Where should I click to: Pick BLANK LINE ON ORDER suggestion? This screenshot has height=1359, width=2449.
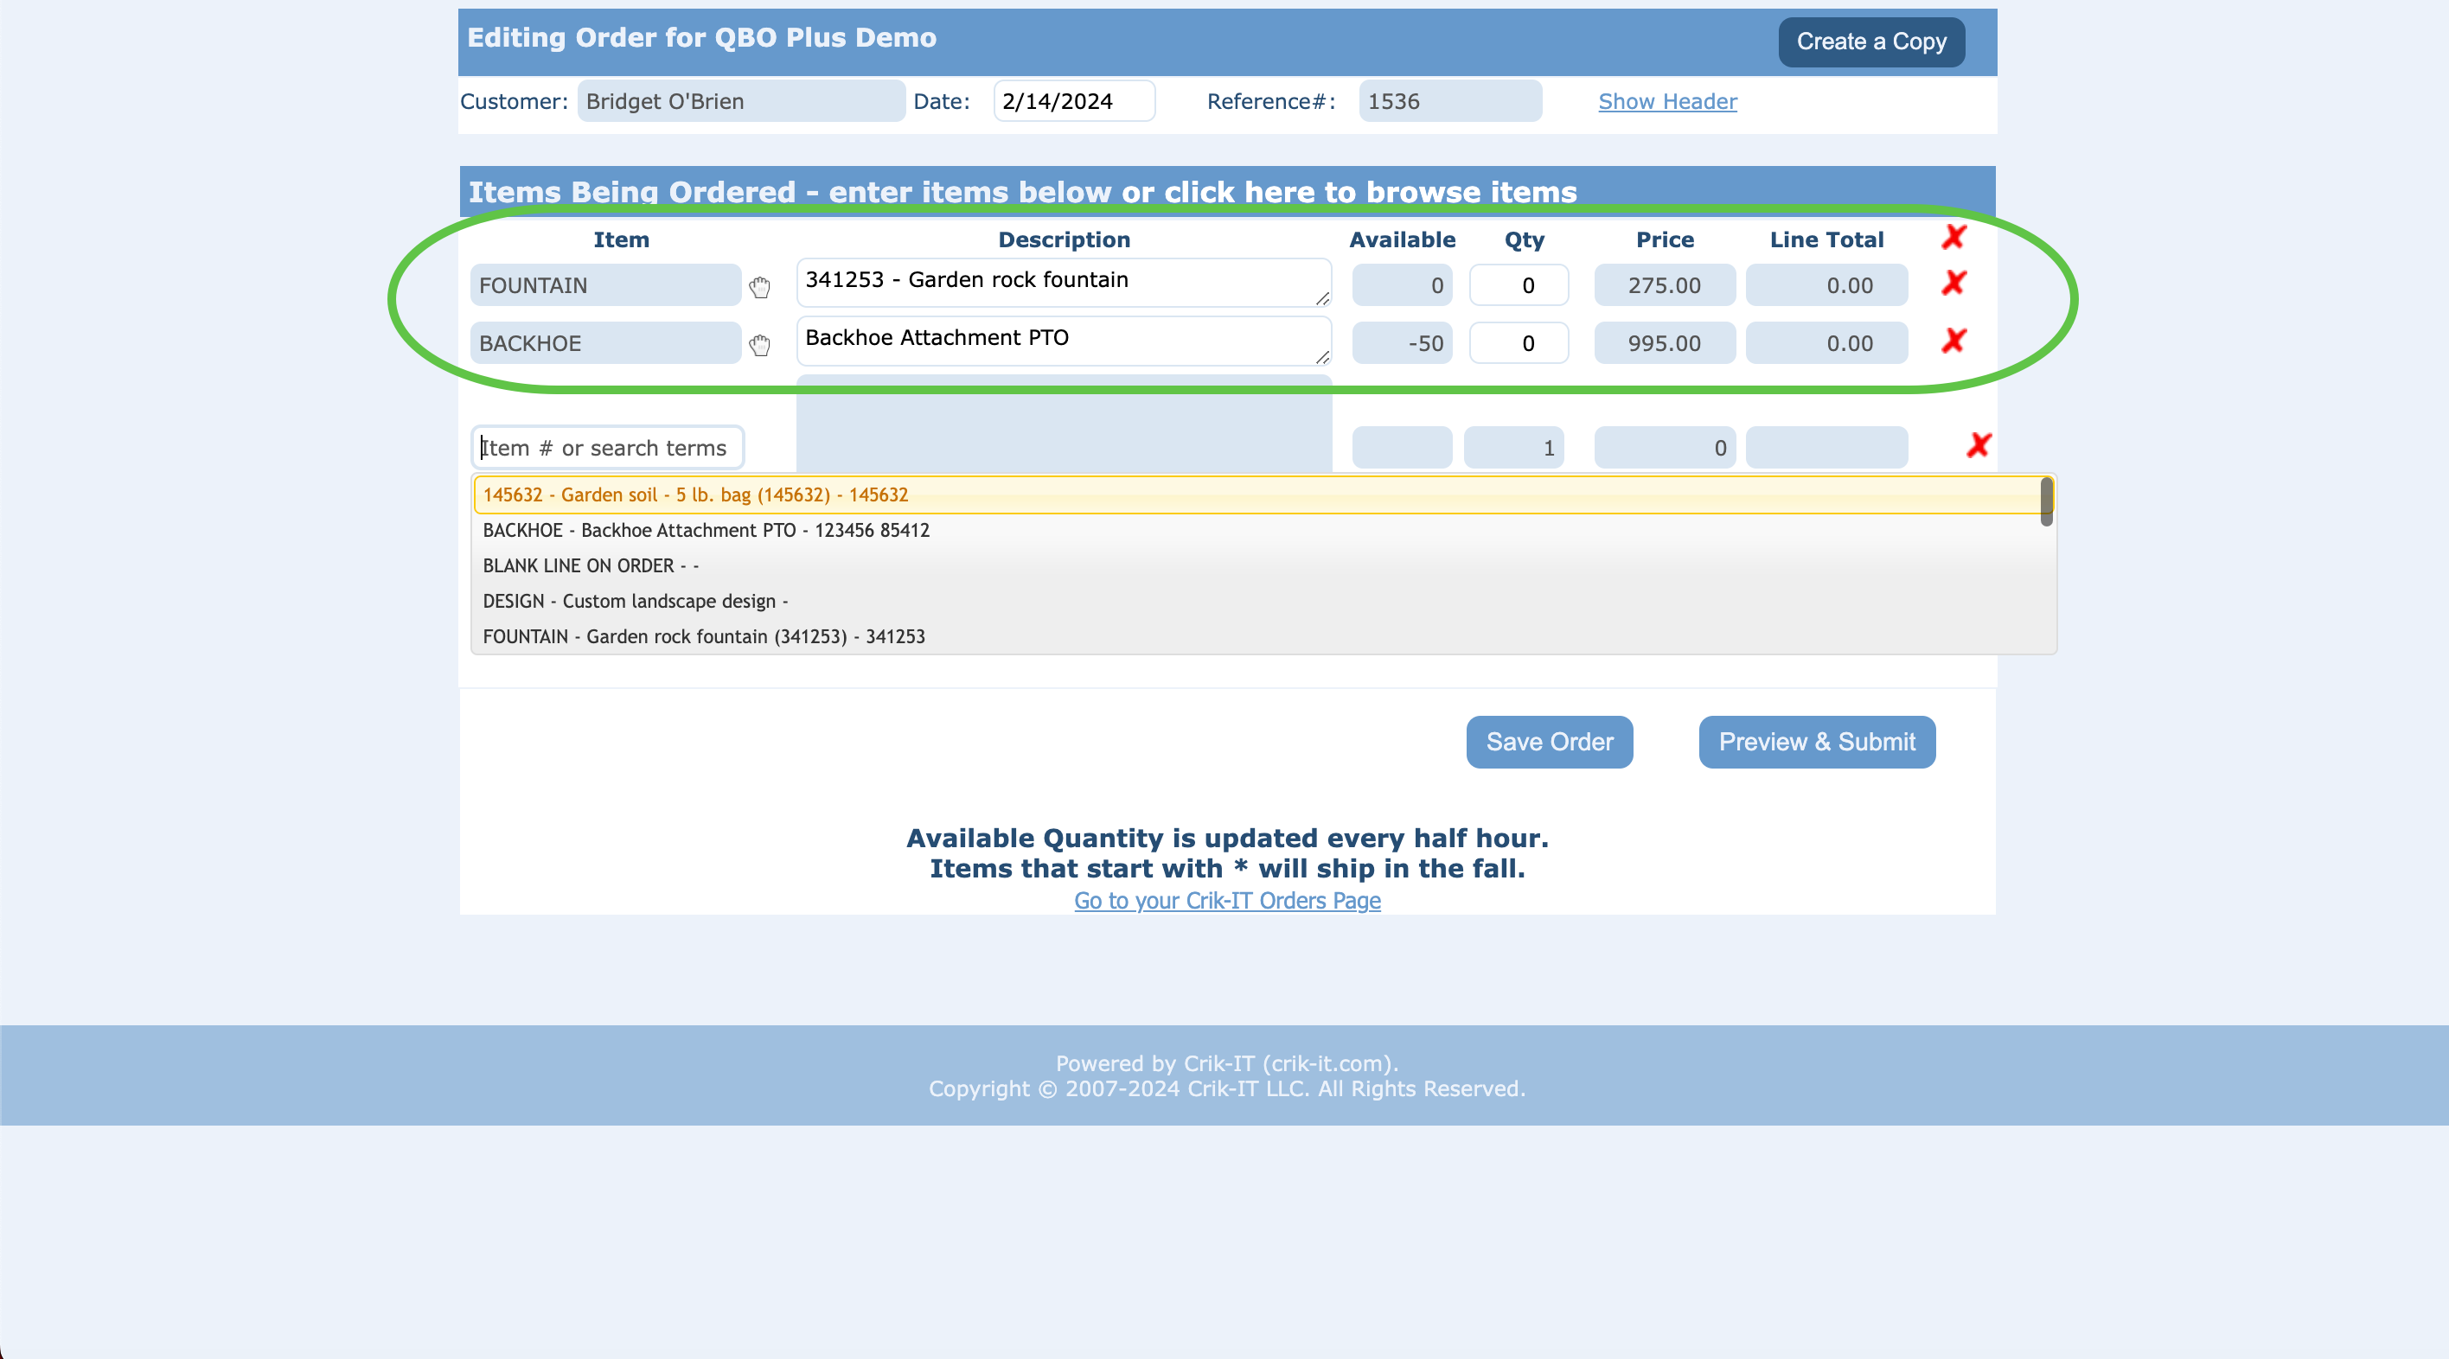coord(591,565)
